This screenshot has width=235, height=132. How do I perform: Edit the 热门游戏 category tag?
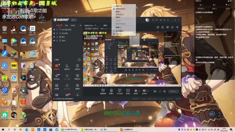[x=91, y=28]
